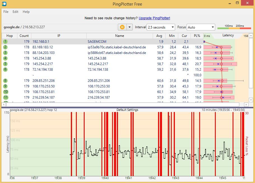255x183 pixels.
Task: Select the hop 2 green number icon
Action: (5, 47)
